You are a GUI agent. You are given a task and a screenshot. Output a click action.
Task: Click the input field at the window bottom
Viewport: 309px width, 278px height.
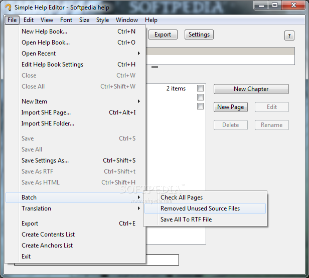point(162,260)
